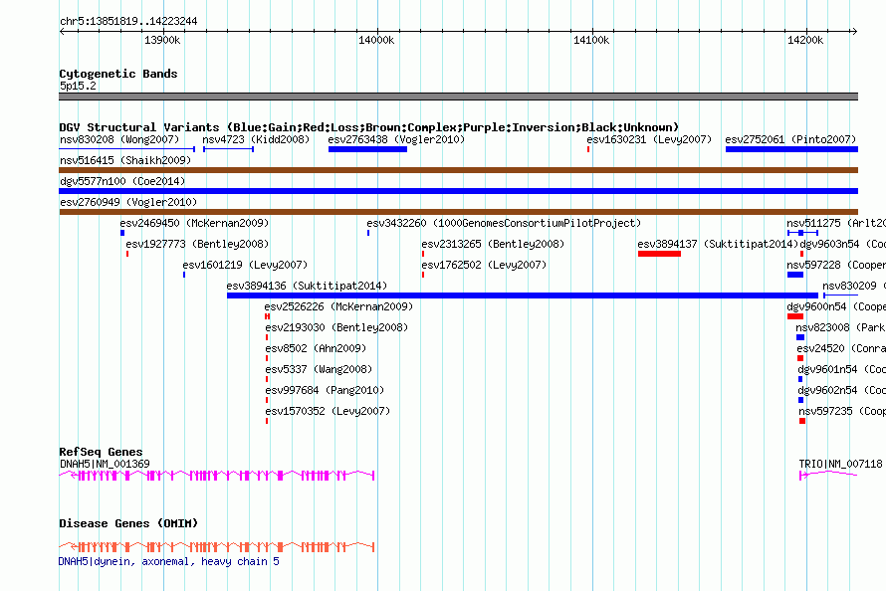
Task: Click the nsv511275 variant label
Action: pyautogui.click(x=836, y=223)
